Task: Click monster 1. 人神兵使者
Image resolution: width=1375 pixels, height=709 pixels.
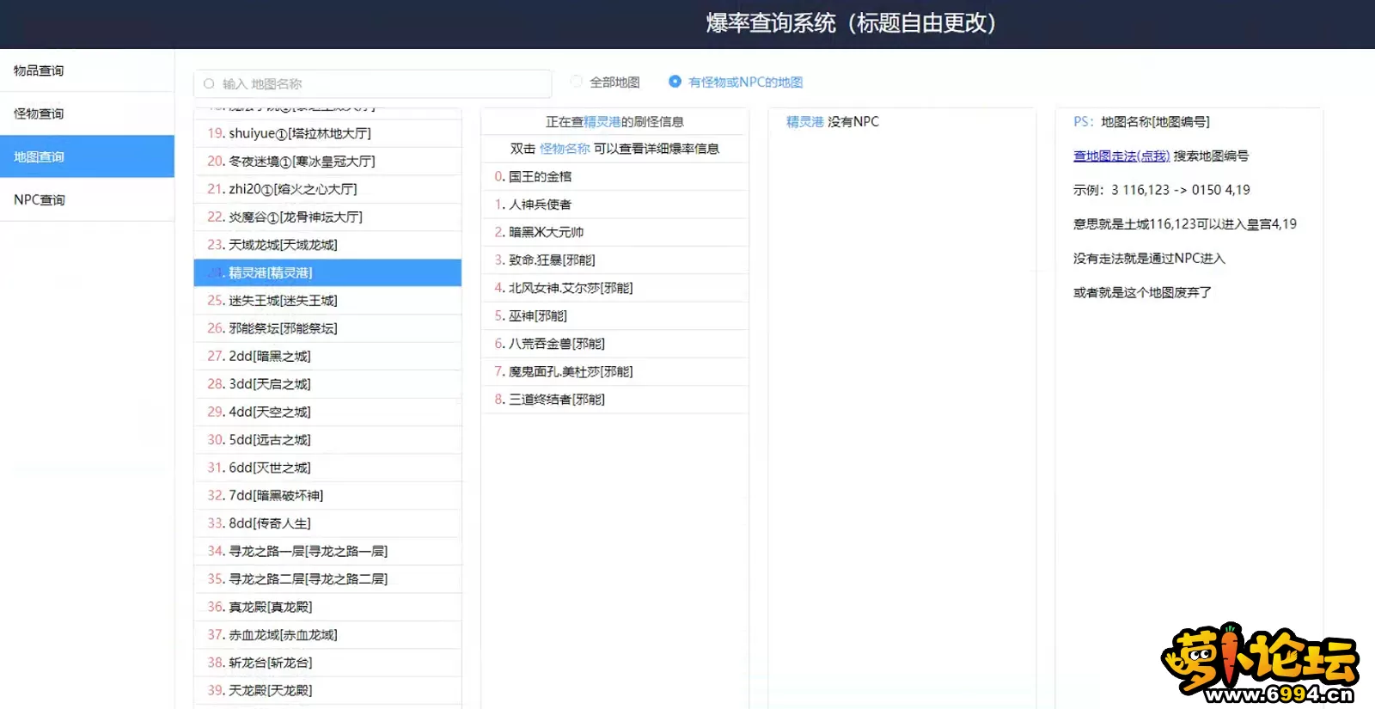Action: click(x=614, y=205)
